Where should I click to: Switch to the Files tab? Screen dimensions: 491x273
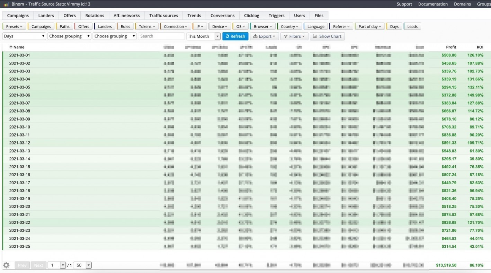click(x=319, y=16)
